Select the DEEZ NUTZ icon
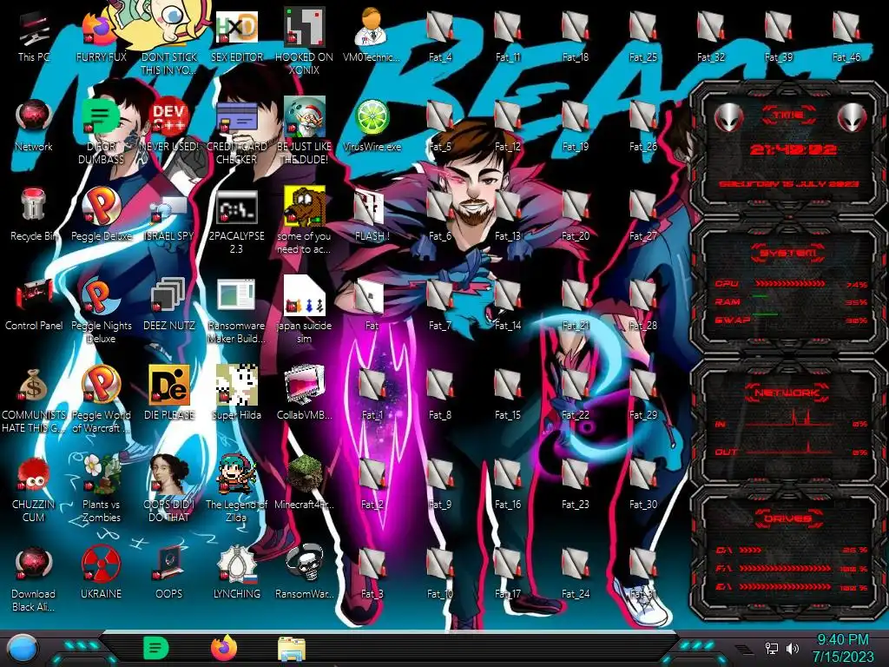The width and height of the screenshot is (889, 667). (x=169, y=305)
